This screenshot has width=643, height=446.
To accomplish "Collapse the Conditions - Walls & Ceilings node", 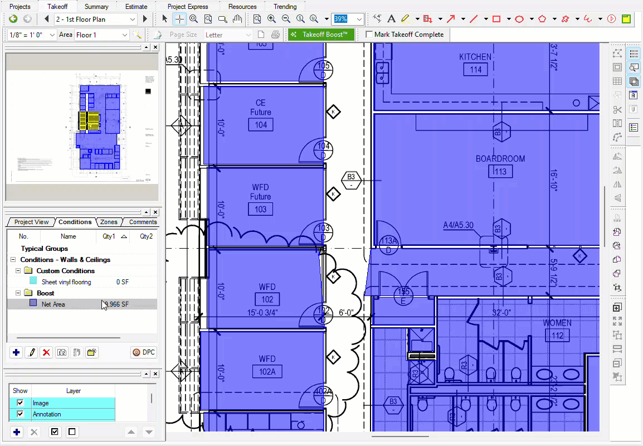I will pyautogui.click(x=13, y=260).
